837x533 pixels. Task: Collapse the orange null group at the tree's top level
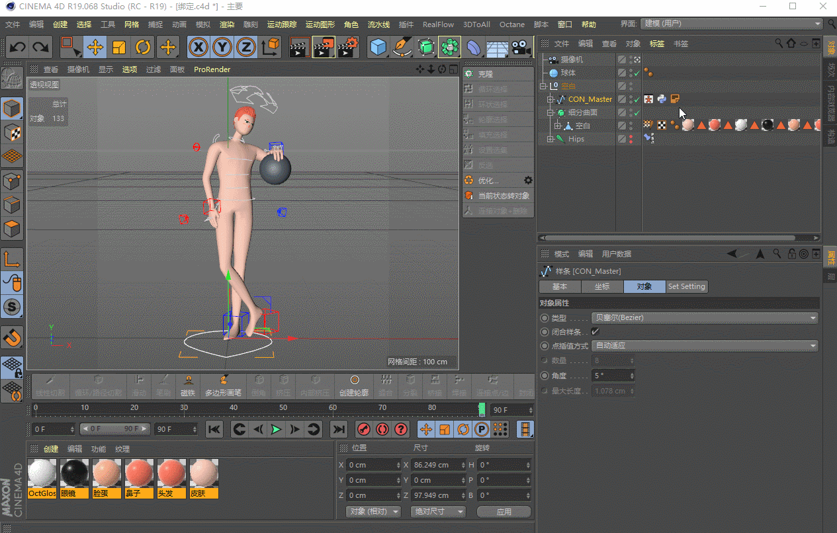click(x=543, y=86)
